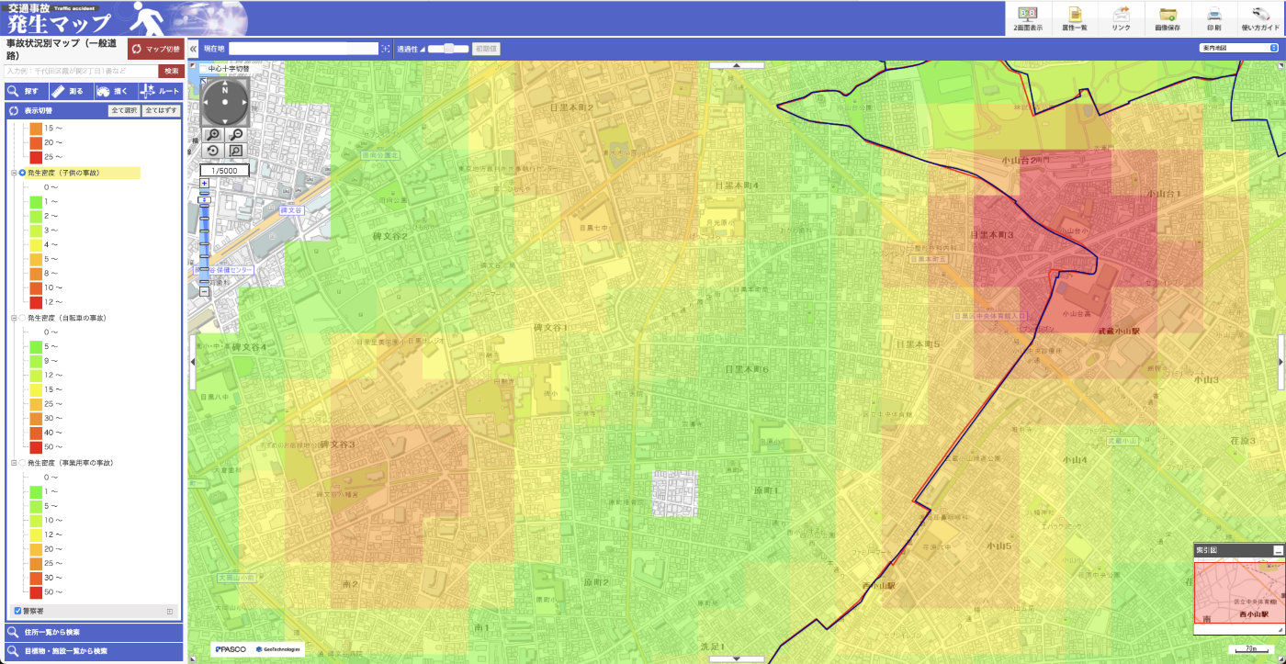
Task: Click the plus at the zoom slider top
Action: [204, 184]
